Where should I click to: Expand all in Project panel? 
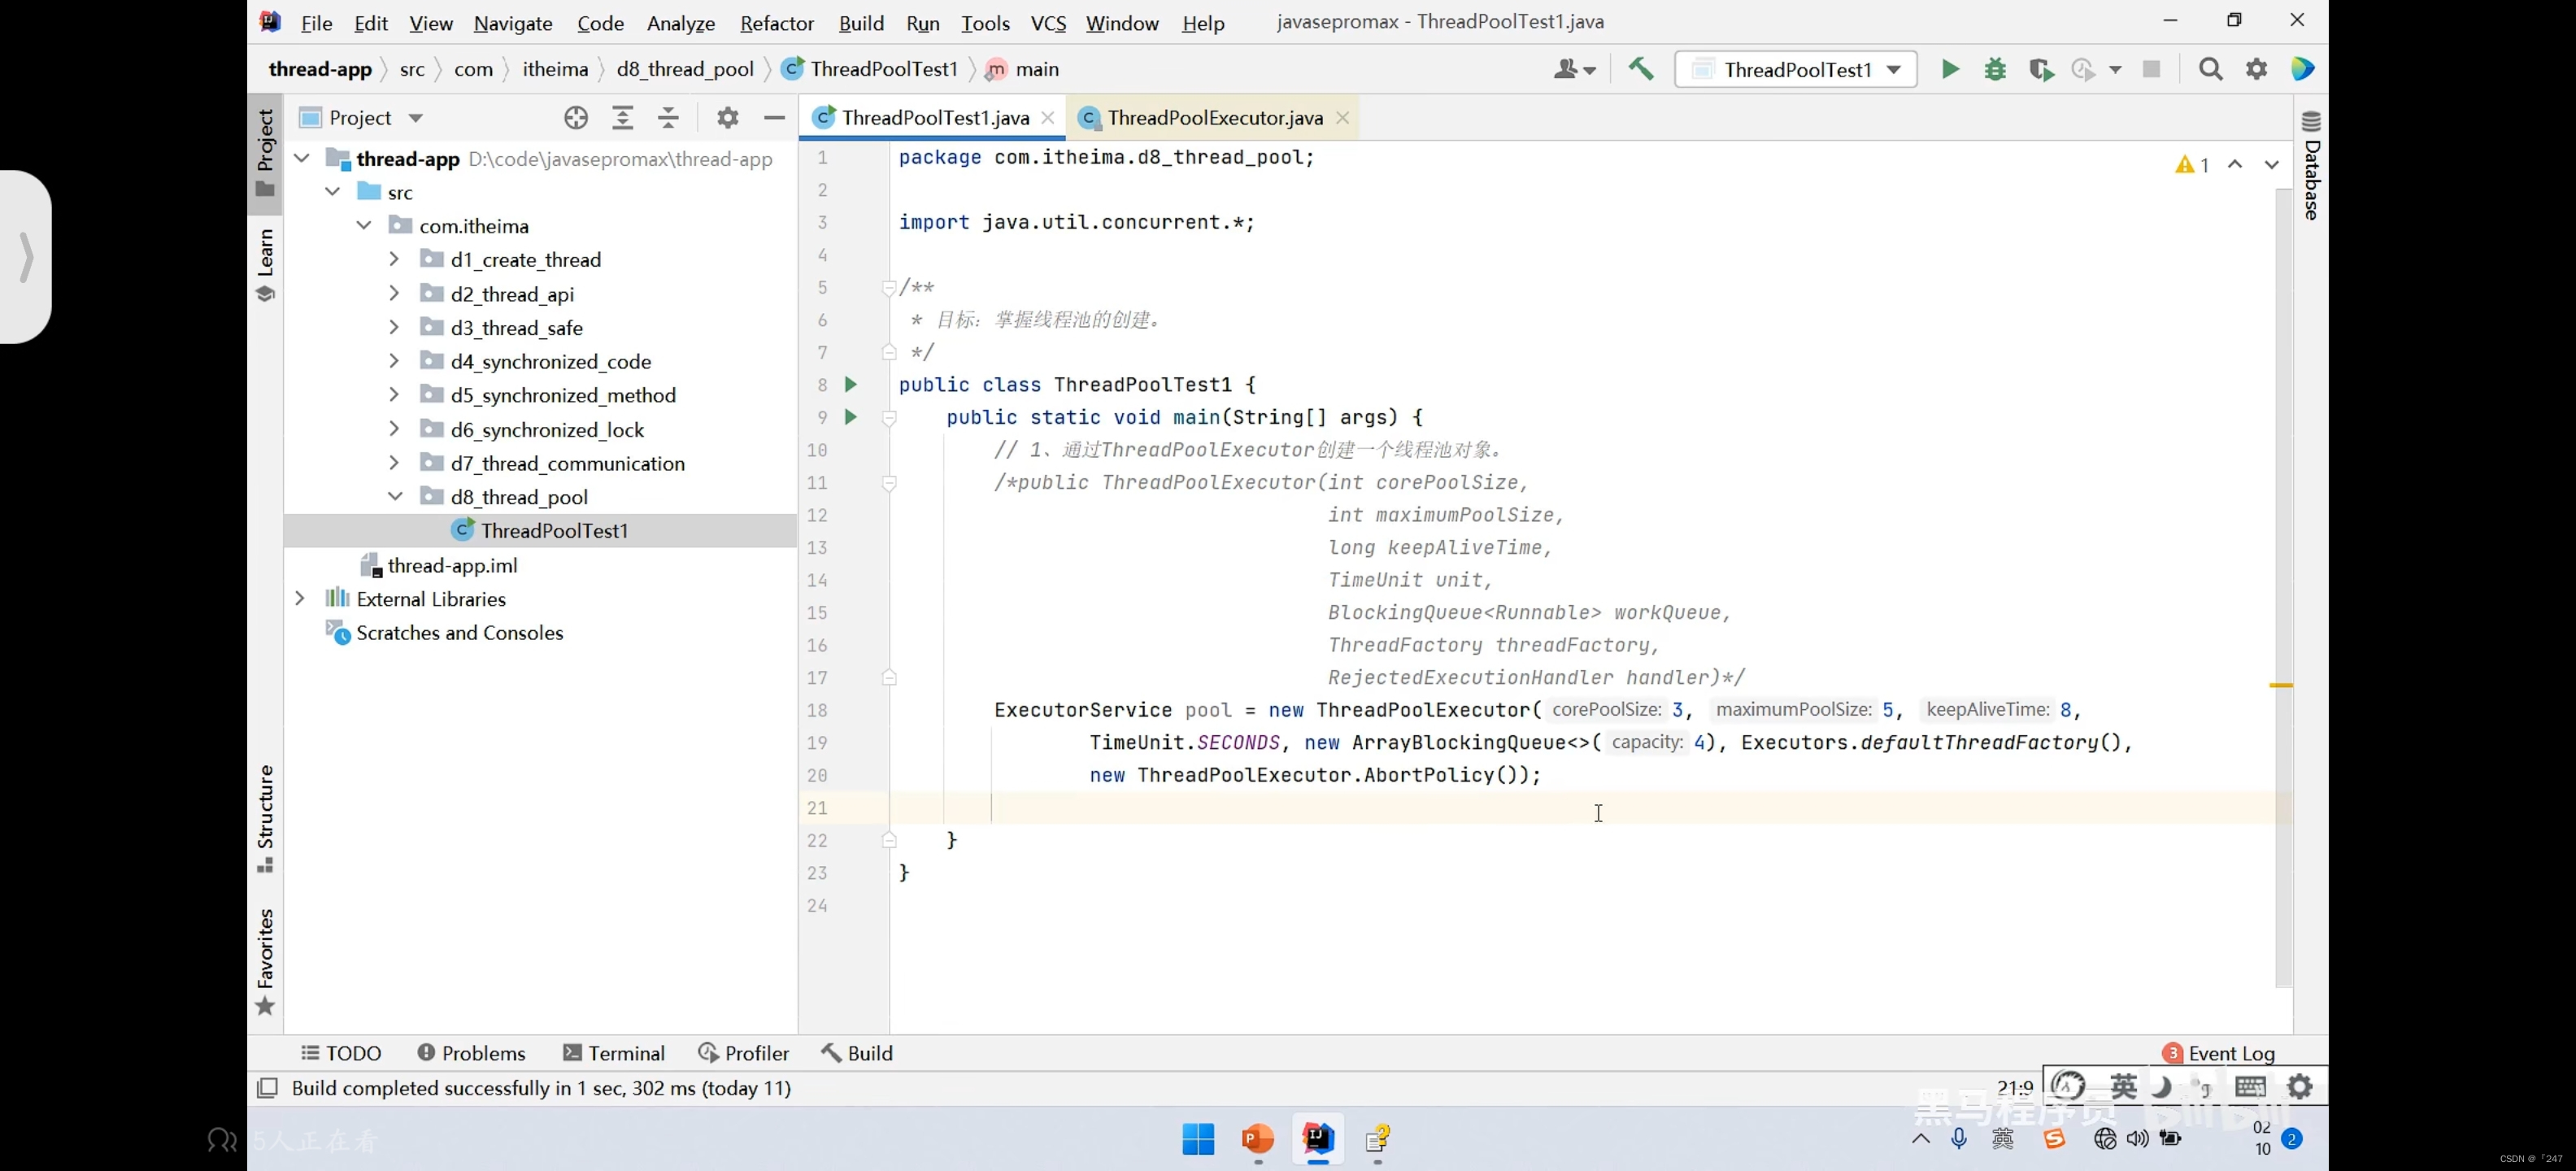[x=622, y=118]
